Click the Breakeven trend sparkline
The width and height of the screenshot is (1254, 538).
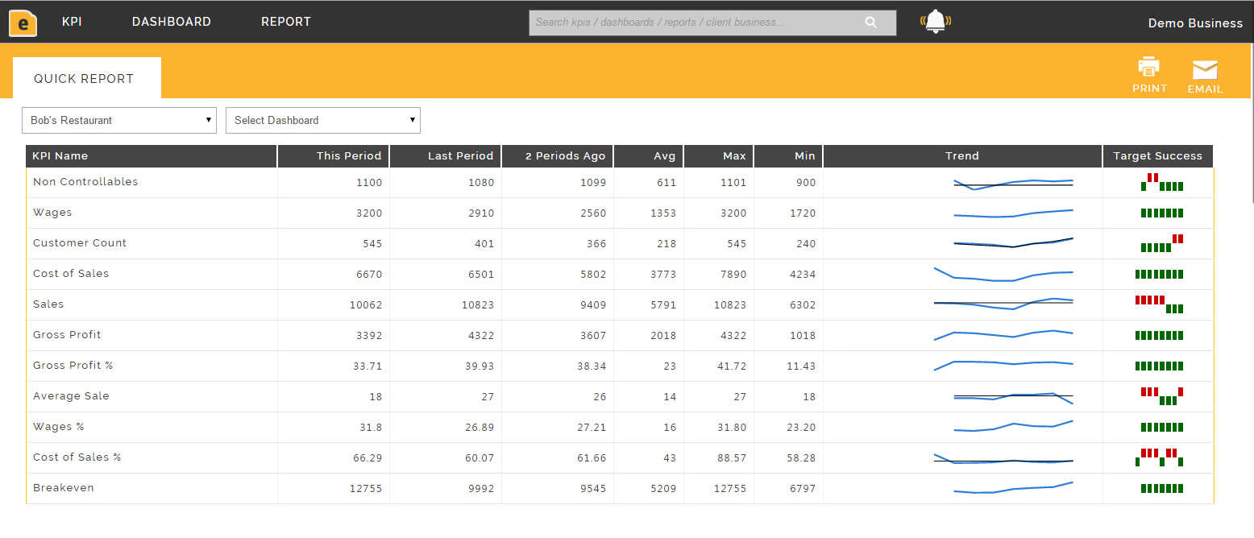pyautogui.click(x=1013, y=488)
